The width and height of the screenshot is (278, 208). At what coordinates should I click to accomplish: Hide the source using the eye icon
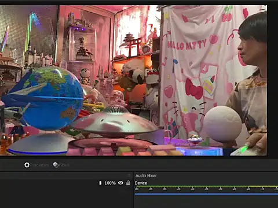[120, 183]
